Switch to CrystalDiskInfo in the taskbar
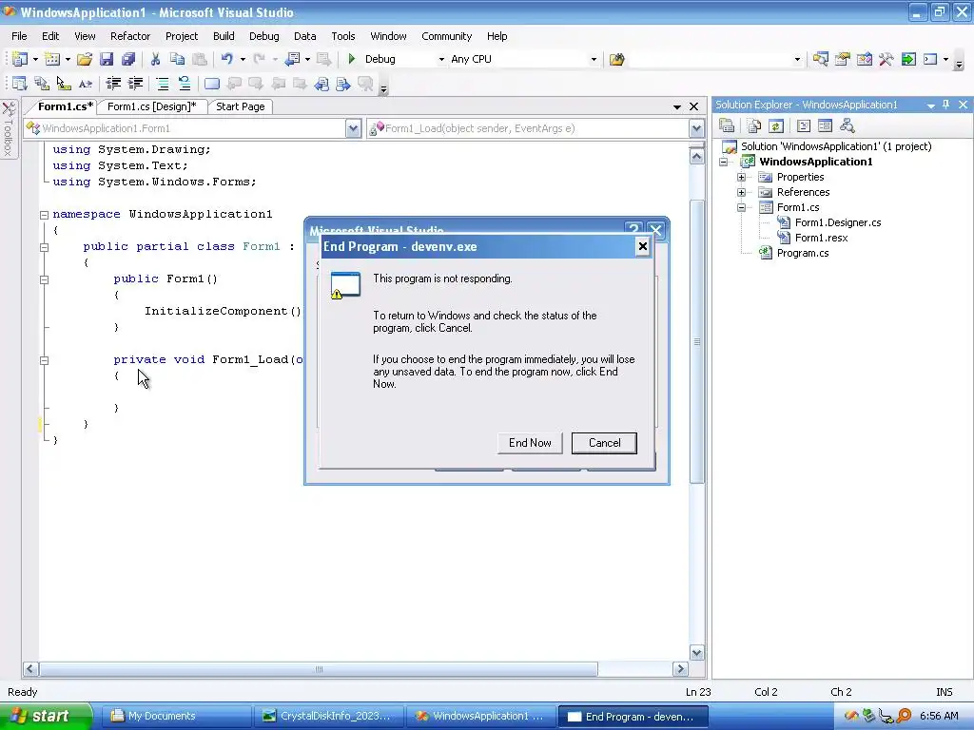Screen dimensions: 974x730 [x=329, y=717]
